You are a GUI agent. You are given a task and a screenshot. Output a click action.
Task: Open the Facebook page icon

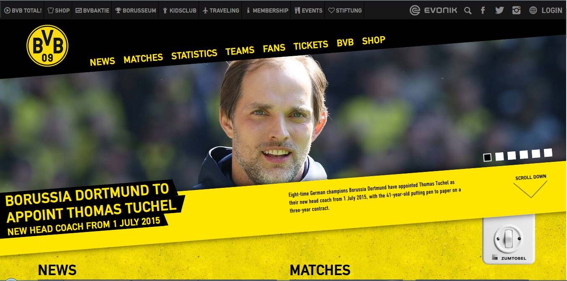pyautogui.click(x=483, y=10)
